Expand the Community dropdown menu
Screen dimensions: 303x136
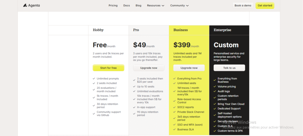[179, 6]
